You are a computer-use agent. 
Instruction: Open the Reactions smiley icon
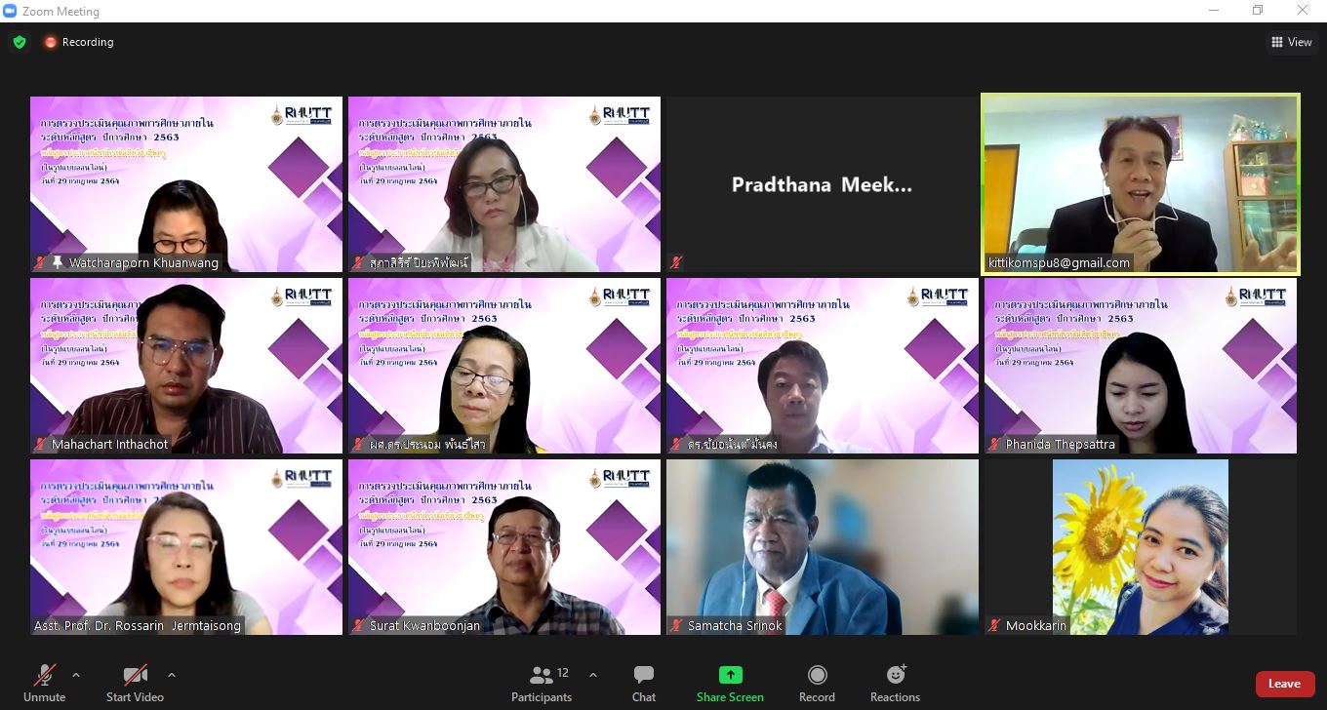896,675
